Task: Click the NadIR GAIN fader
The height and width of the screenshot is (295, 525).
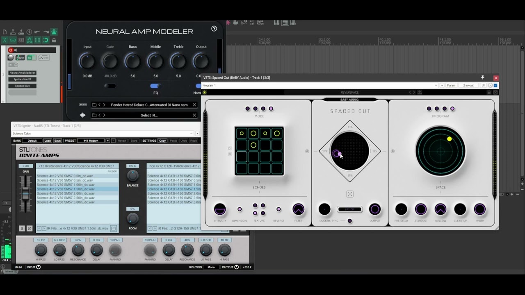Action: point(25,194)
